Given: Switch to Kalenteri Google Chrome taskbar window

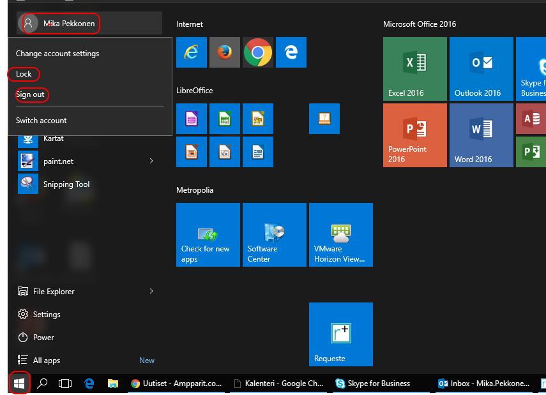Looking at the screenshot, I should coord(279,384).
